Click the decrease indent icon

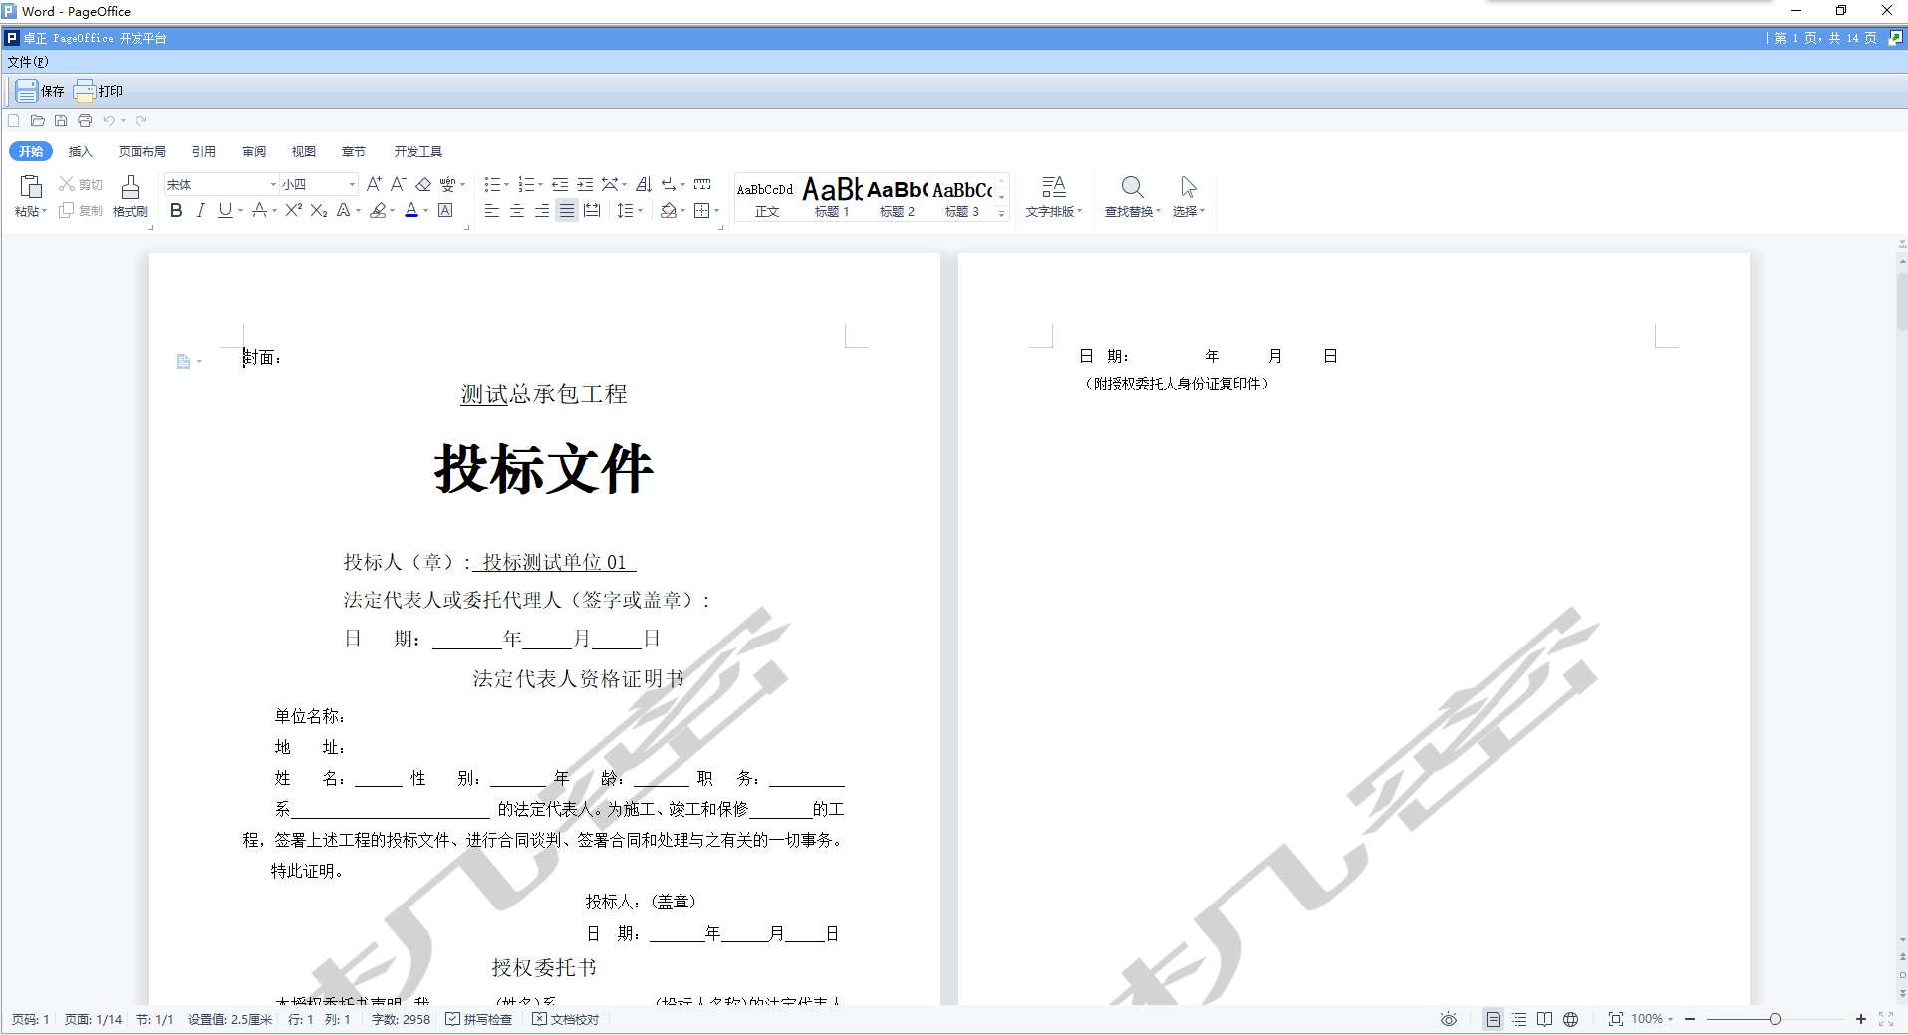tap(560, 184)
